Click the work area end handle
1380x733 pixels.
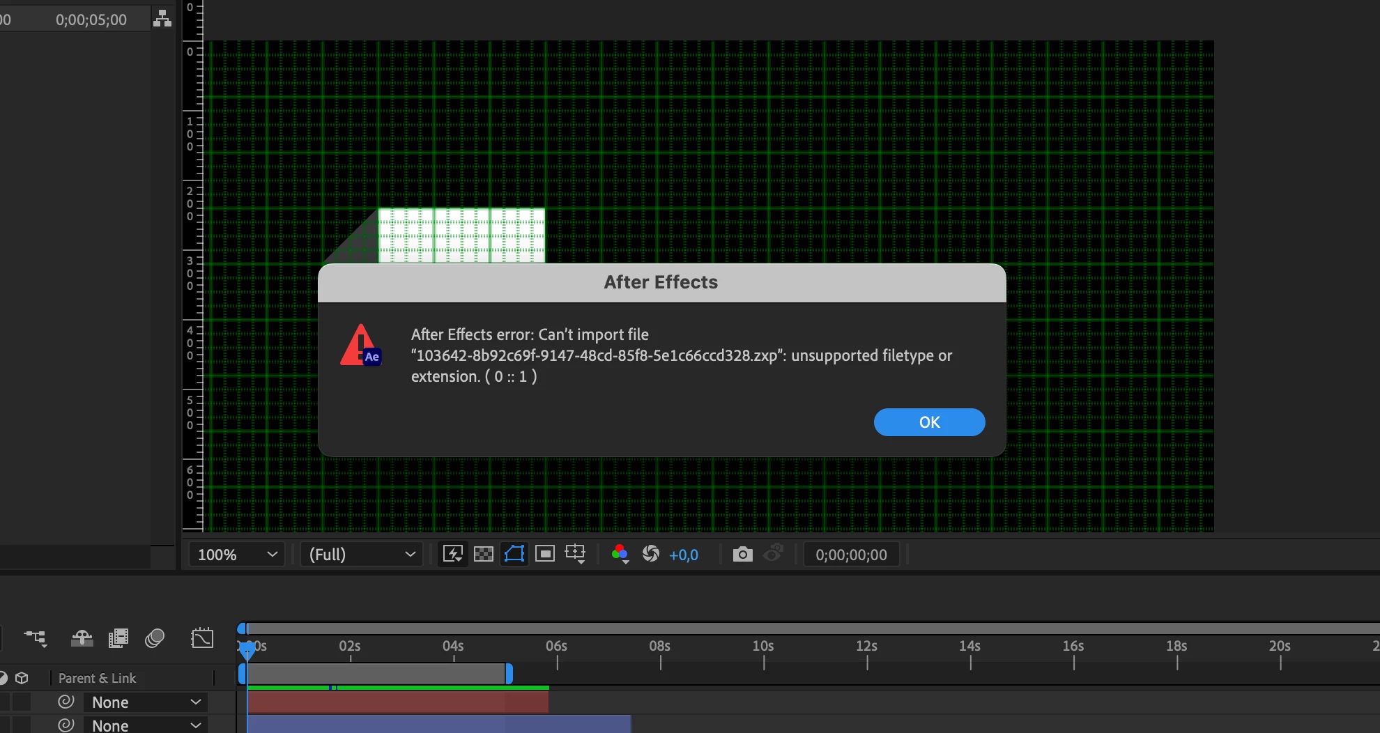[x=509, y=674]
